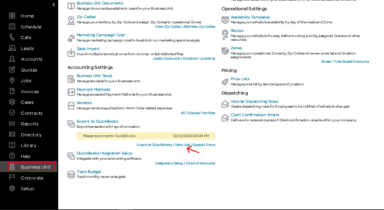This screenshot has height=210, width=384.
Task: Collapse the sidebar with the chevron arrow
Action: tap(54, 5)
